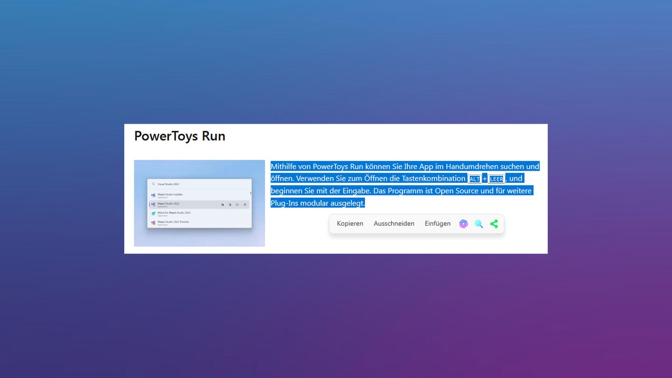
Task: Click the folder icon on highlighted result
Action: coord(237,204)
